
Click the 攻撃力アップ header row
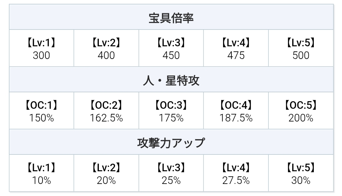pos(171,143)
